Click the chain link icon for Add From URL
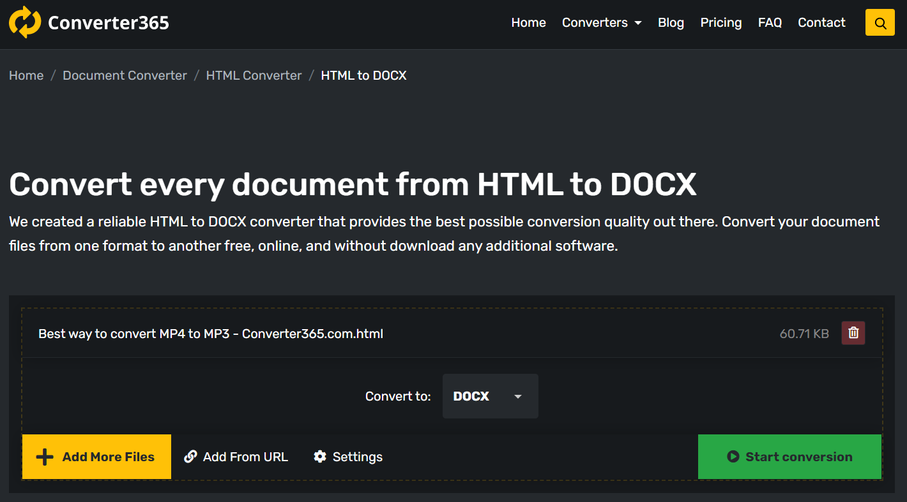 coord(190,457)
